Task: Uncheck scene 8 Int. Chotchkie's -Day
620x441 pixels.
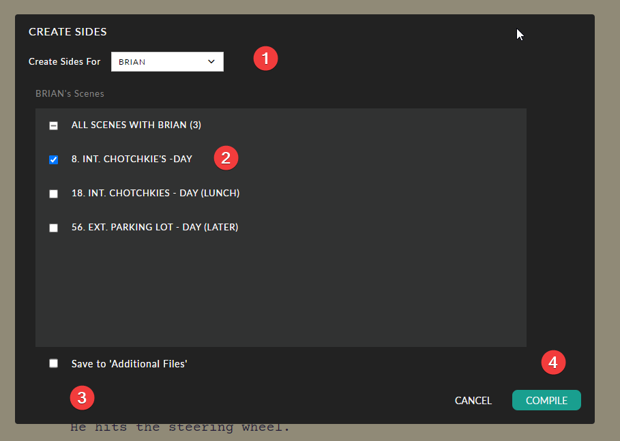Action: (53, 159)
